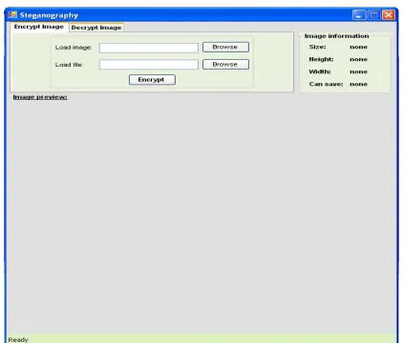
Task: Click the 'Width:' label
Action: tap(320, 71)
